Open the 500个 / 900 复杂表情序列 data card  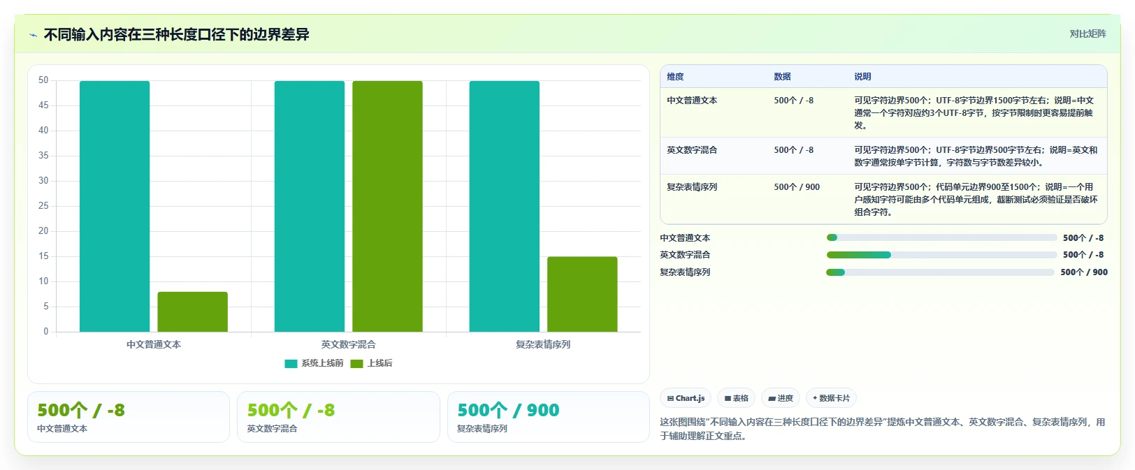tap(549, 417)
